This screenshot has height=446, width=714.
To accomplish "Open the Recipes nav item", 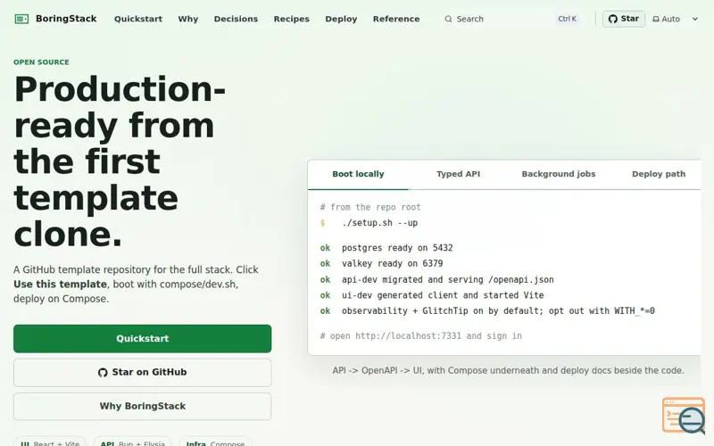I will pyautogui.click(x=292, y=19).
